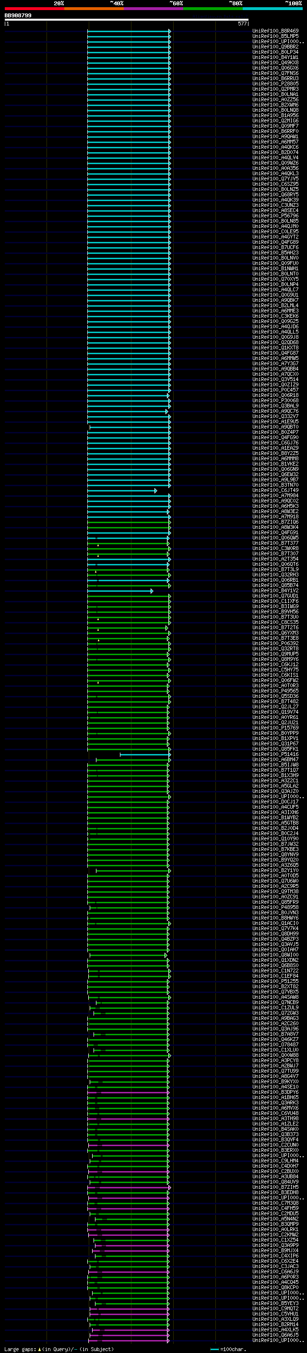Open hit UniRef100_B7ZIQ6

[x=275, y=522]
